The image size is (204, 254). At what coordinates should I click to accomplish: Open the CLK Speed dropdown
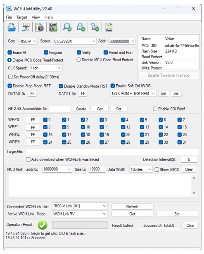46,68
